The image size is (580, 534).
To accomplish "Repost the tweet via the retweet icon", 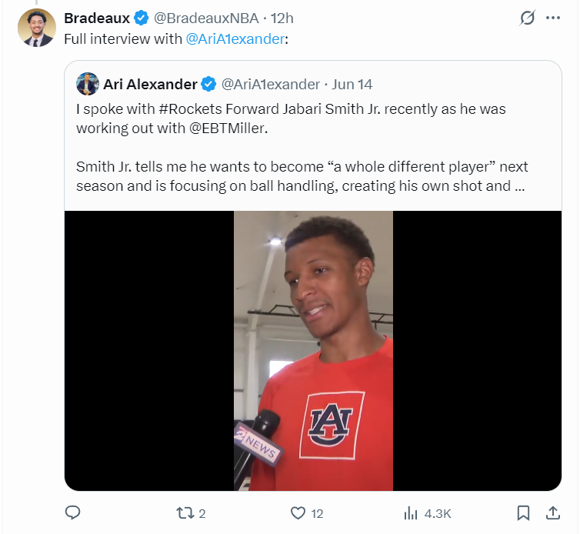I will [x=185, y=513].
